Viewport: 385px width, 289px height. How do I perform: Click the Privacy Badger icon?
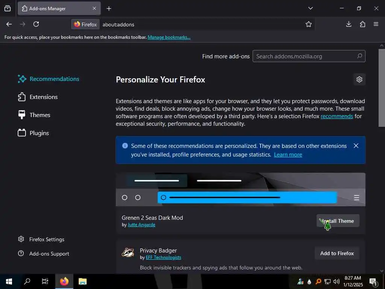click(128, 252)
